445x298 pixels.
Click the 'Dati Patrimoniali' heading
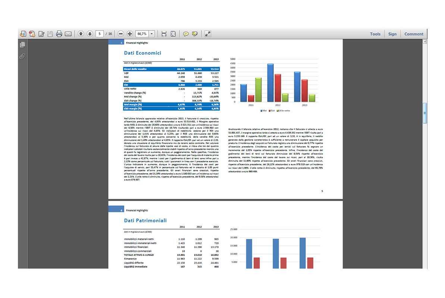pyautogui.click(x=145, y=221)
